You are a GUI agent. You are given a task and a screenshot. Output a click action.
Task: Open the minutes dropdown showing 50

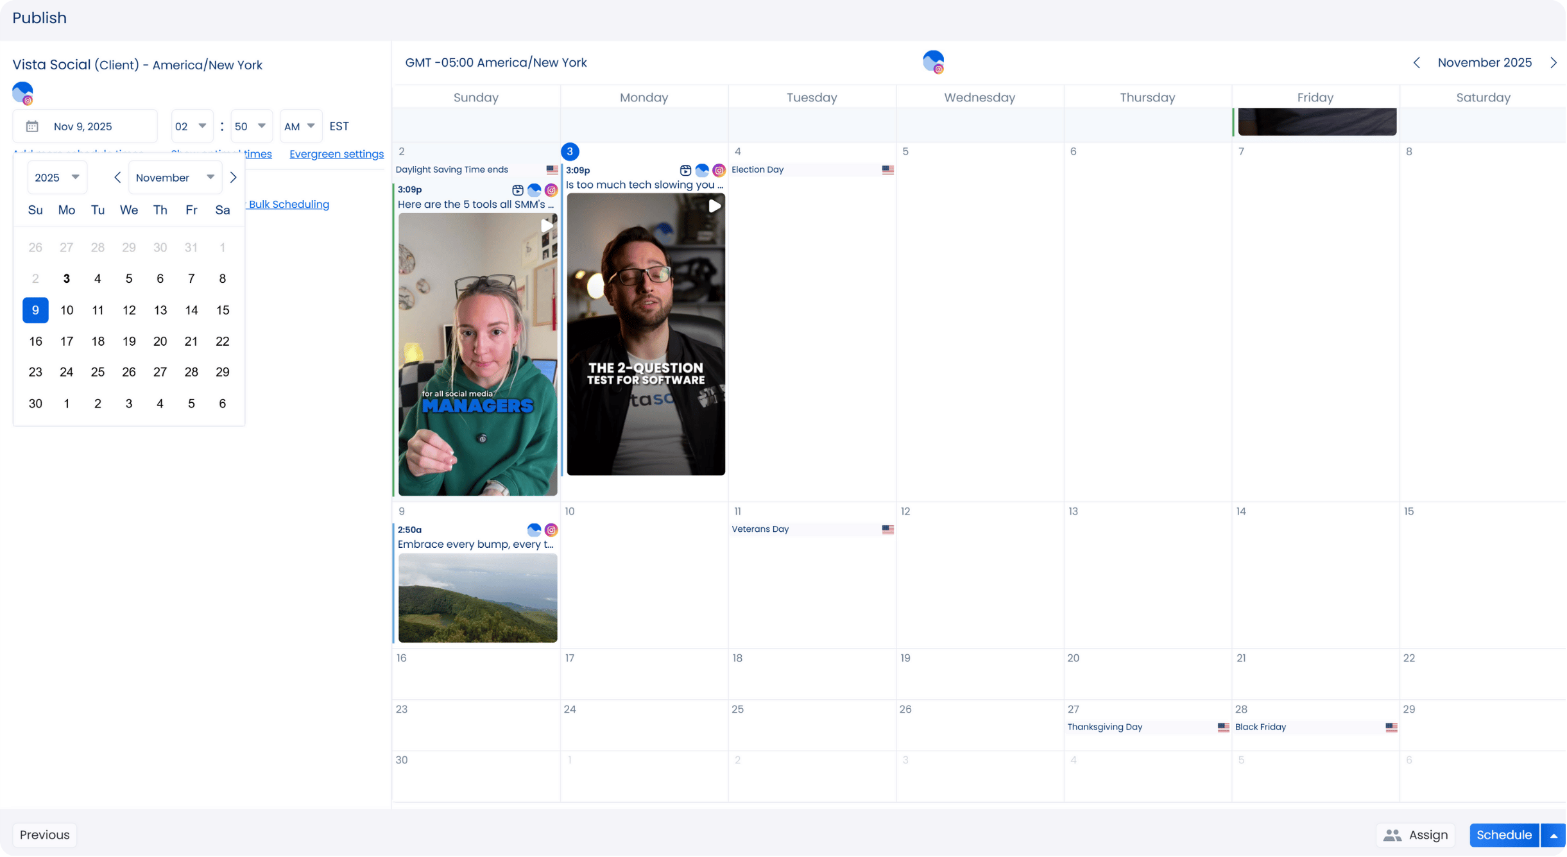250,126
